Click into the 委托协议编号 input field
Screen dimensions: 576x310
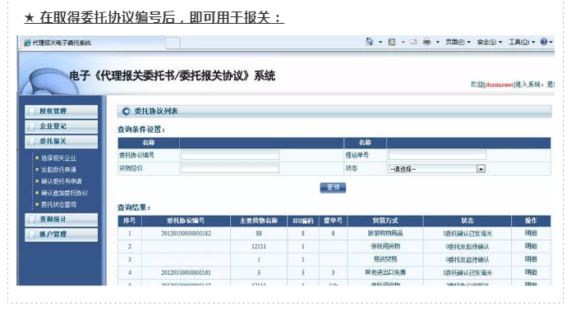230,155
